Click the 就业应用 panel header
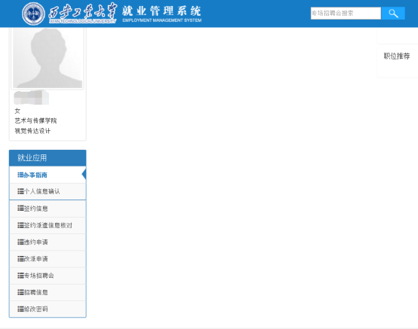418x329 pixels. (x=48, y=157)
